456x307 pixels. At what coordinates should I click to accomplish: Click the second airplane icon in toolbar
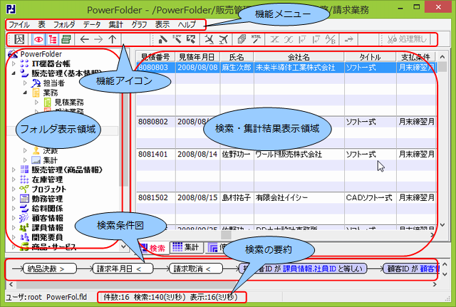(223, 39)
